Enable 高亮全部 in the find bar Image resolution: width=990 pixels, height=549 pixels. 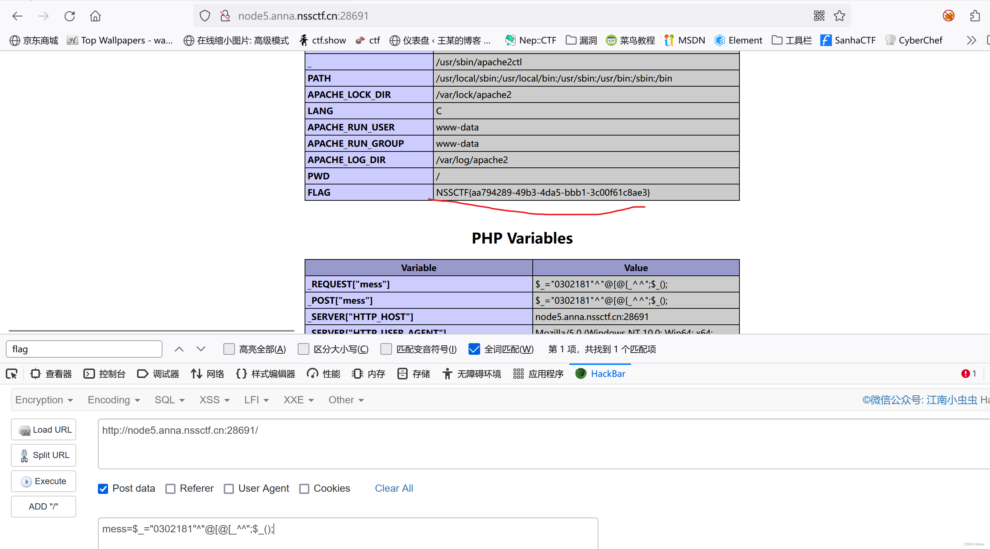point(229,349)
